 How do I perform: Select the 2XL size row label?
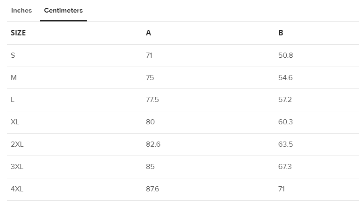click(x=17, y=144)
